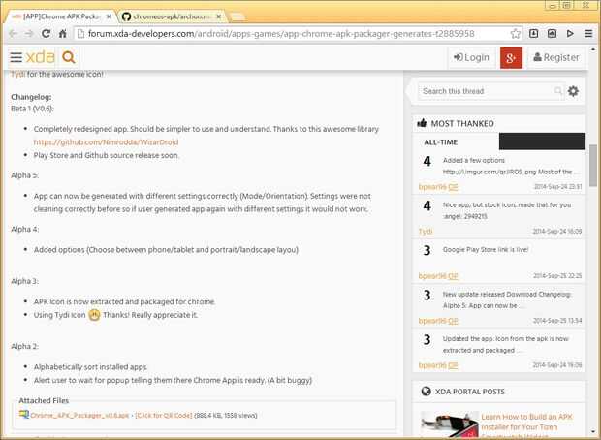Click the XDA logo

41,57
